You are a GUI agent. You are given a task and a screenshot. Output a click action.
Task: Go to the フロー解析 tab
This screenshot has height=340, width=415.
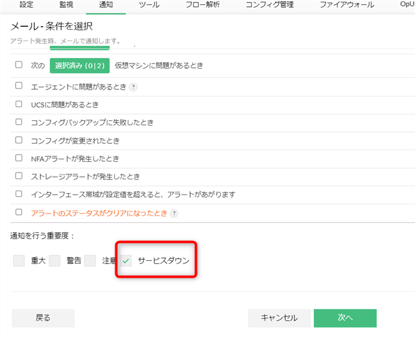point(203,5)
